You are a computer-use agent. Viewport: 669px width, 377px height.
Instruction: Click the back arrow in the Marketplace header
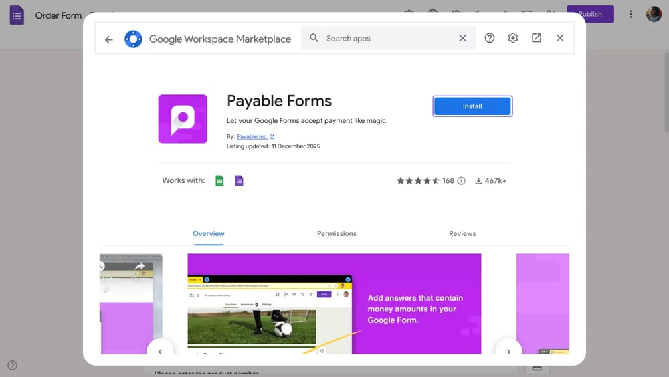coord(109,39)
